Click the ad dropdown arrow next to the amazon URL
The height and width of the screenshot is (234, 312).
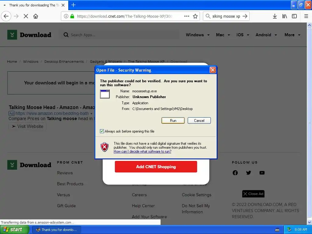pos(91,114)
